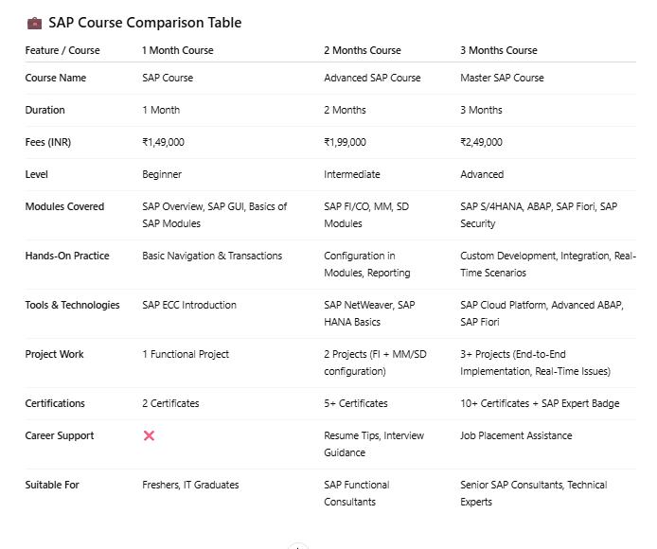Select the Intermediate level cell
This screenshot has width=657, height=549.
(351, 174)
